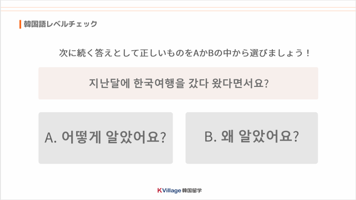Choose answer B 왜 알았어요?
Viewport: 356px width, 200px height.
251,138
